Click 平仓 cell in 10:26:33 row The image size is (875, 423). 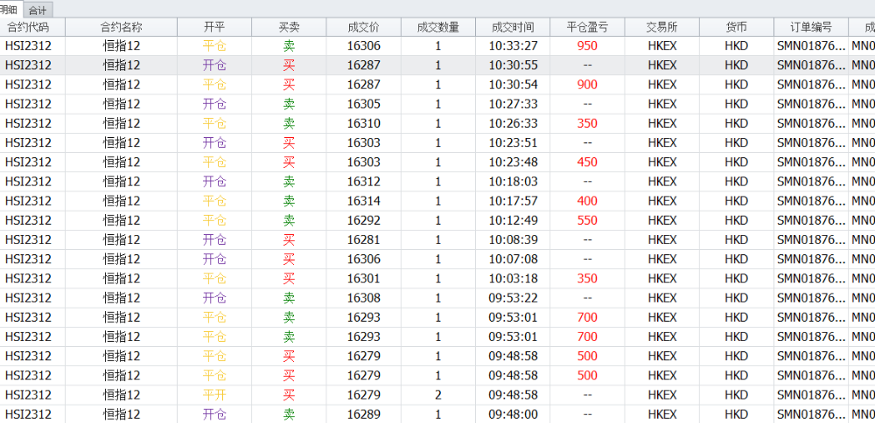click(214, 123)
